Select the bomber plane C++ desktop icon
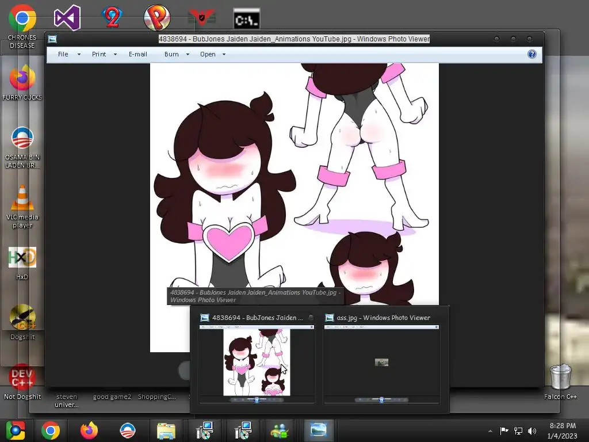 click(x=22, y=317)
